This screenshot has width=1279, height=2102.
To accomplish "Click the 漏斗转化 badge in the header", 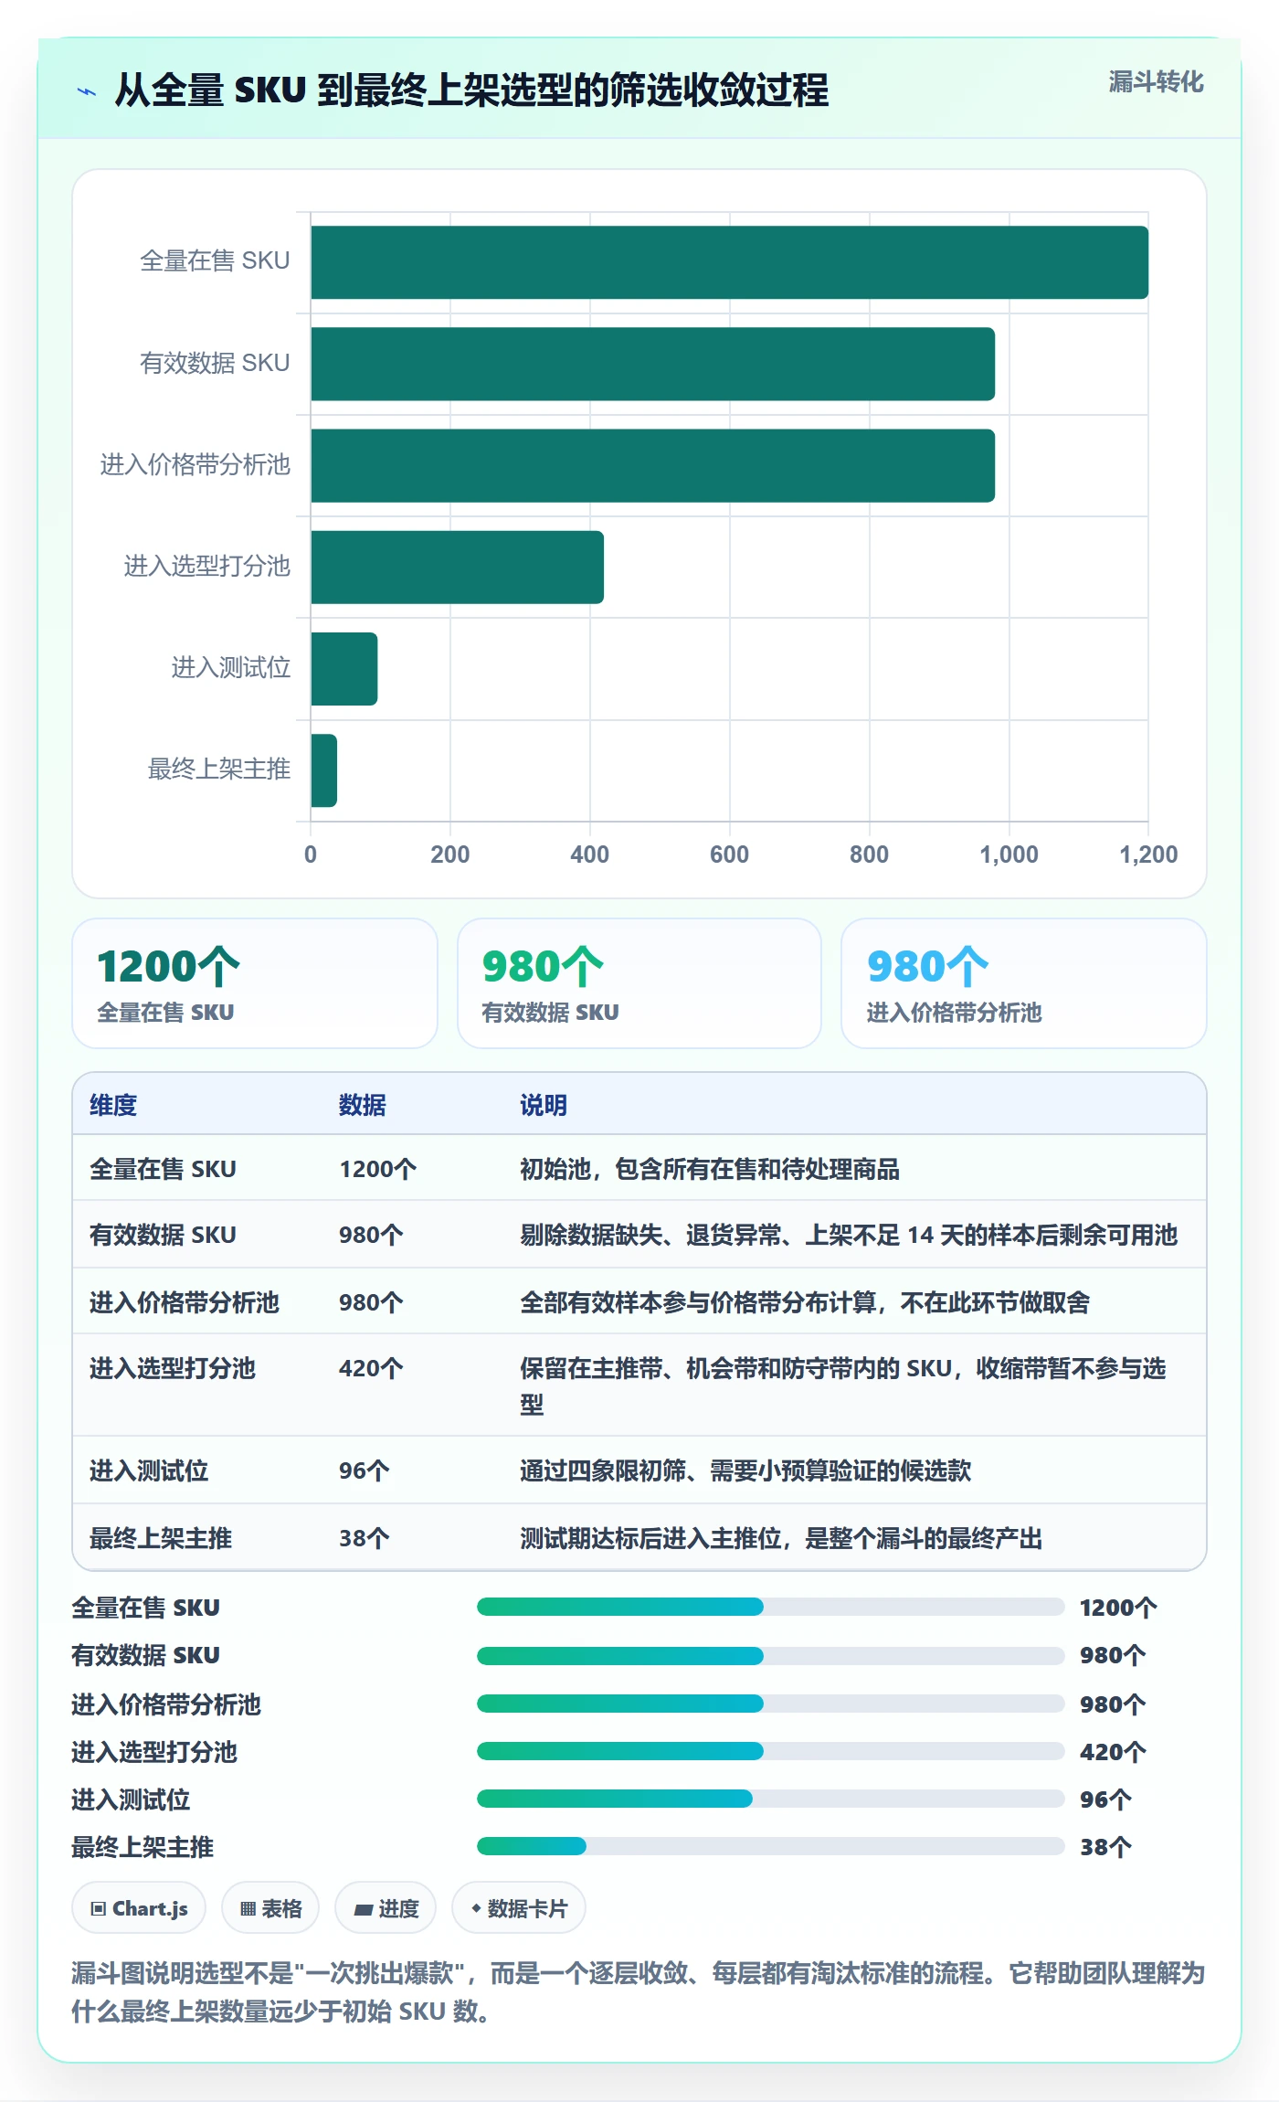I will (1156, 82).
